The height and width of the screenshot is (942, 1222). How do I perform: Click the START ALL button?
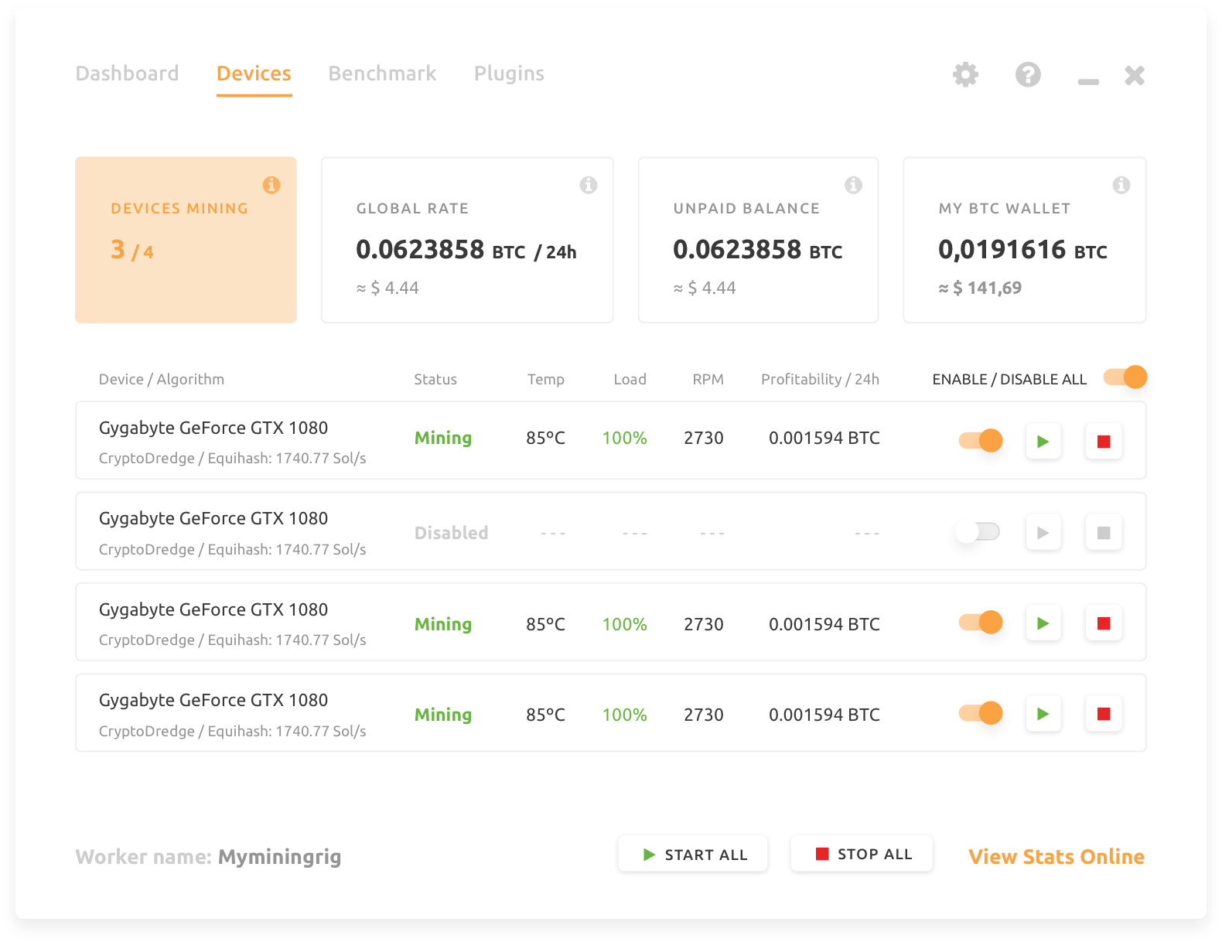tap(693, 854)
